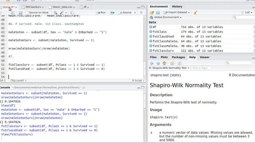Open Import Dataset dropdown
255x143 pixels.
tap(177, 12)
